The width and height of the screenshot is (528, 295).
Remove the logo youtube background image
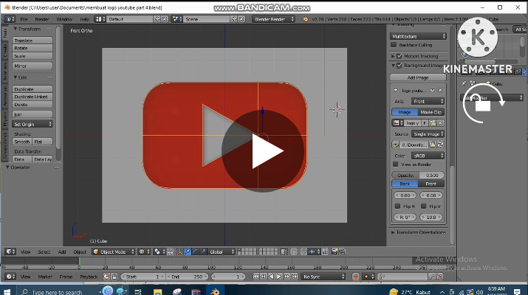(440, 91)
